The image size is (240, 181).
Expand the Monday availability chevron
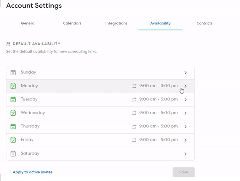tap(186, 86)
